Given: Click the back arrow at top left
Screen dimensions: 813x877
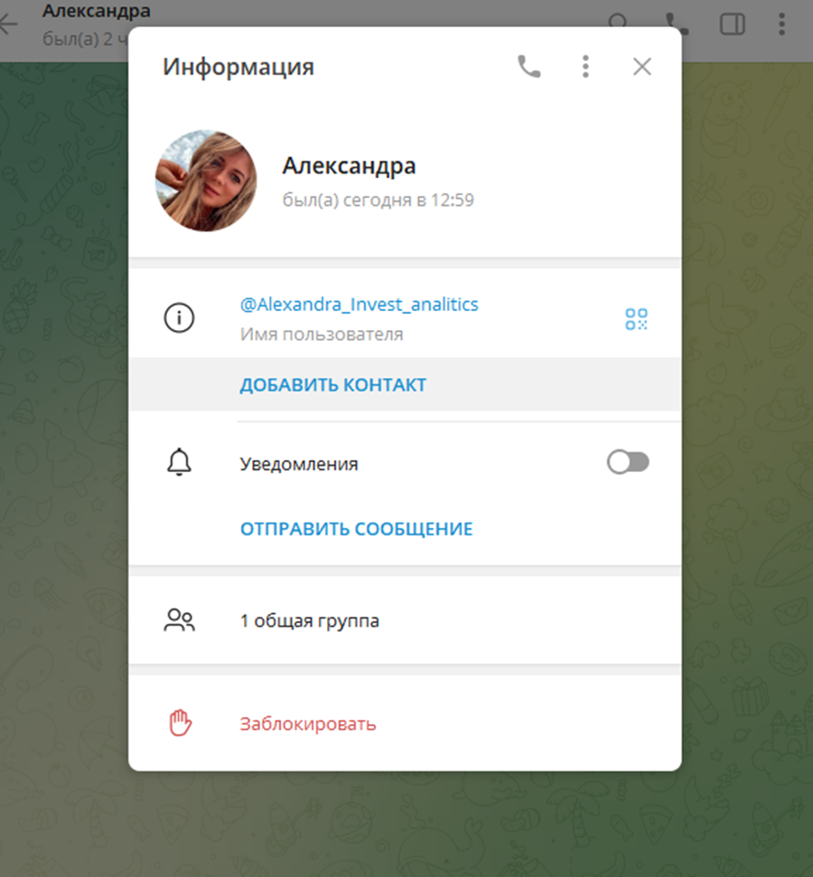Looking at the screenshot, I should click(x=11, y=24).
